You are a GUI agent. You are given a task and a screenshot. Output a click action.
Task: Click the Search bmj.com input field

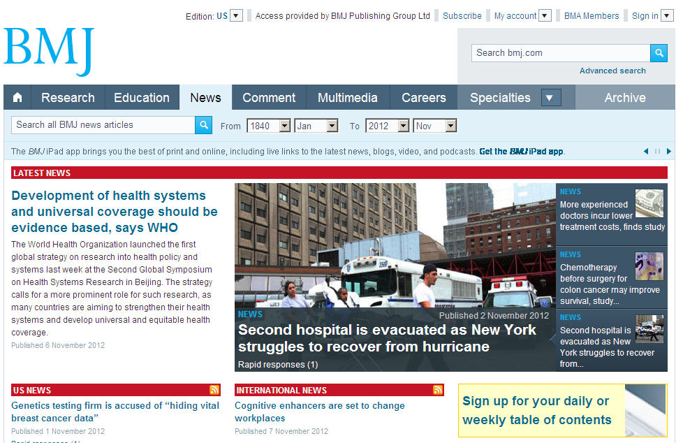pos(560,53)
